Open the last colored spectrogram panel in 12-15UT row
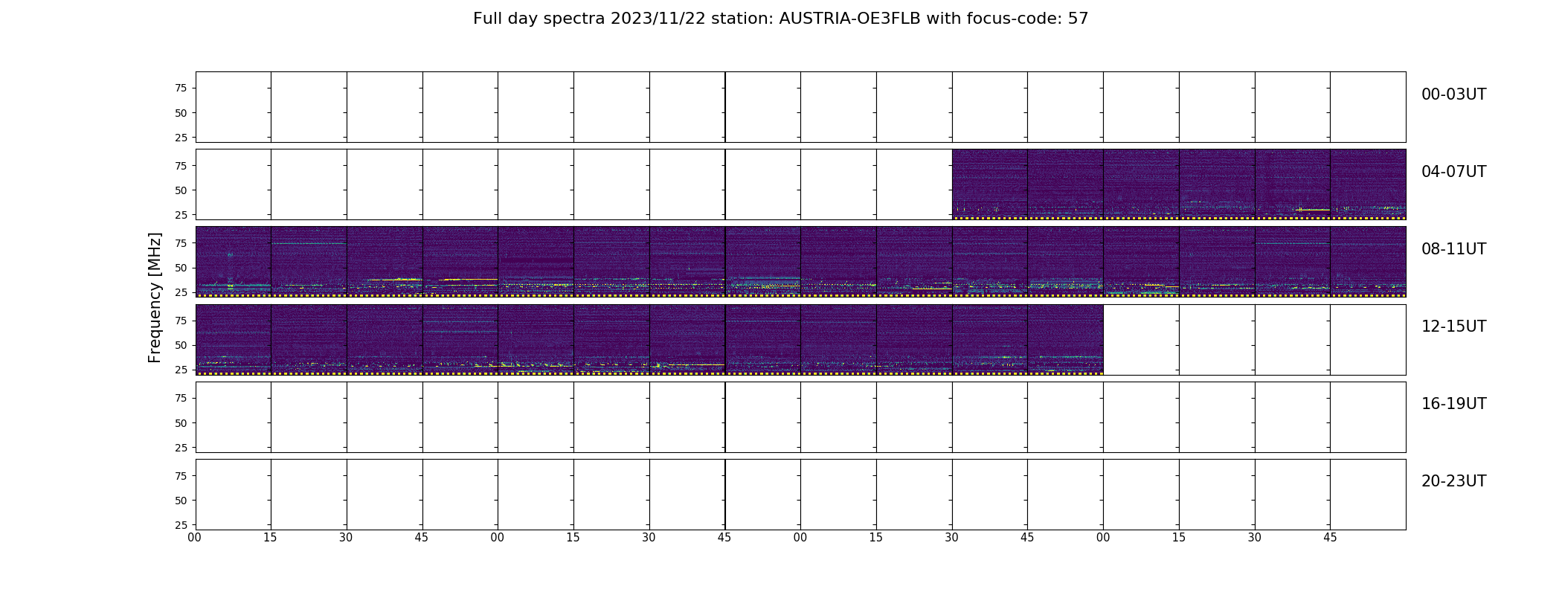1562x595 pixels. pyautogui.click(x=1065, y=339)
